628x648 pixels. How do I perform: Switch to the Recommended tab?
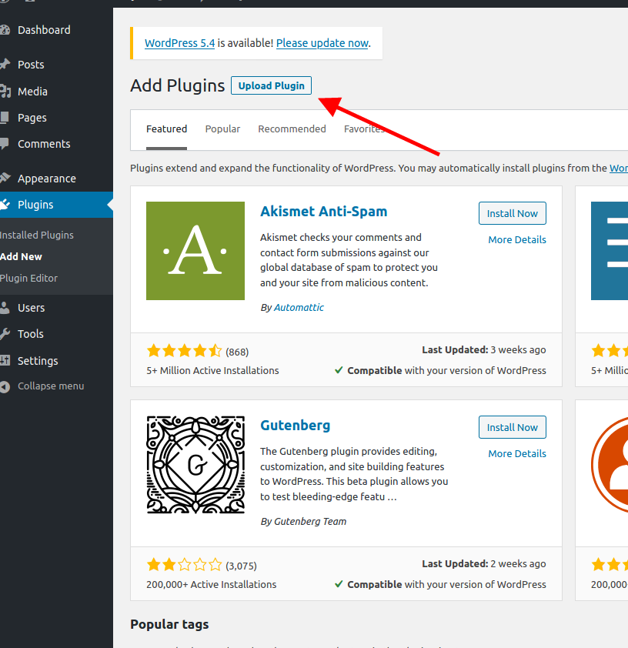coord(292,129)
